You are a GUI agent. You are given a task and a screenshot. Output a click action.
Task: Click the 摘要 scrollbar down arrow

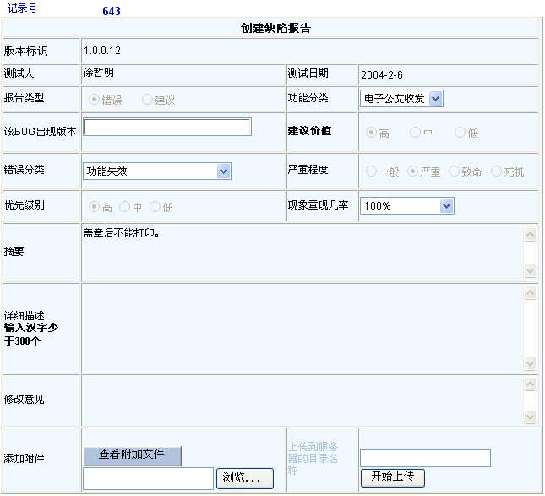(x=530, y=270)
